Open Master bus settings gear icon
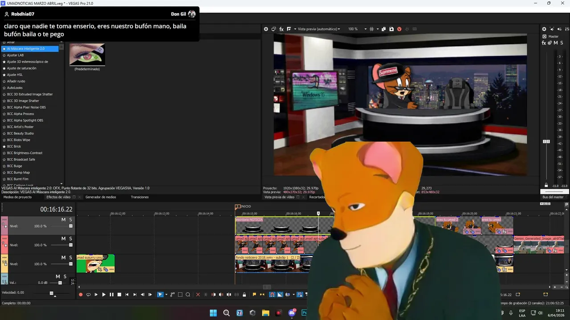 pyautogui.click(x=544, y=29)
